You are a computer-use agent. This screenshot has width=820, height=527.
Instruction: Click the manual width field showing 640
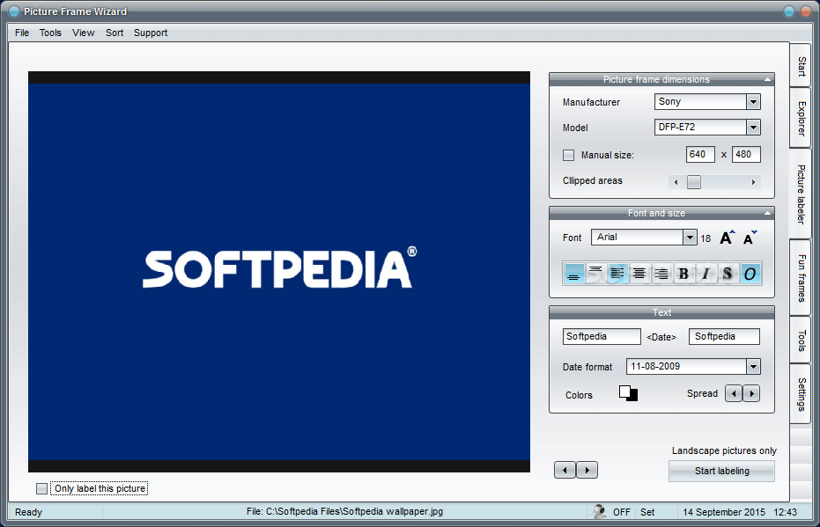[700, 154]
